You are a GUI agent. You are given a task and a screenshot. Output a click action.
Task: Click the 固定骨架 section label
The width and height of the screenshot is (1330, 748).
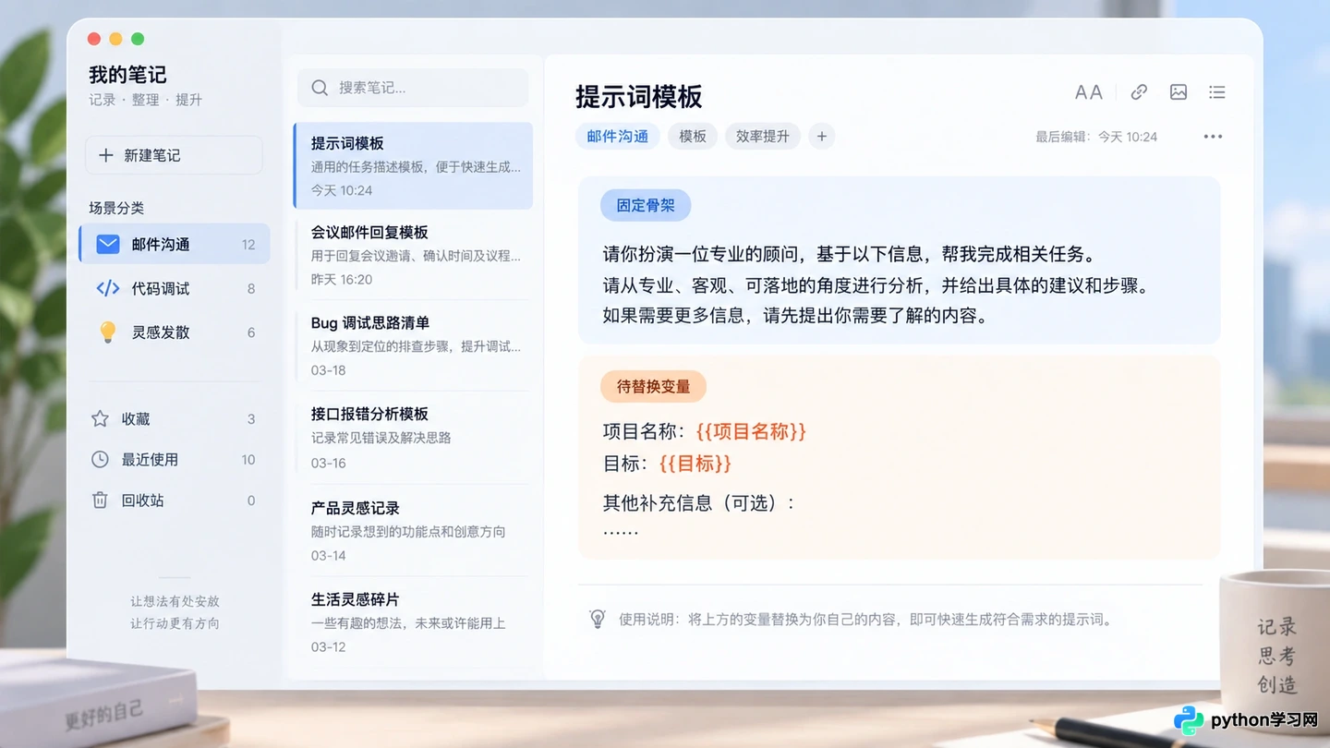point(646,205)
